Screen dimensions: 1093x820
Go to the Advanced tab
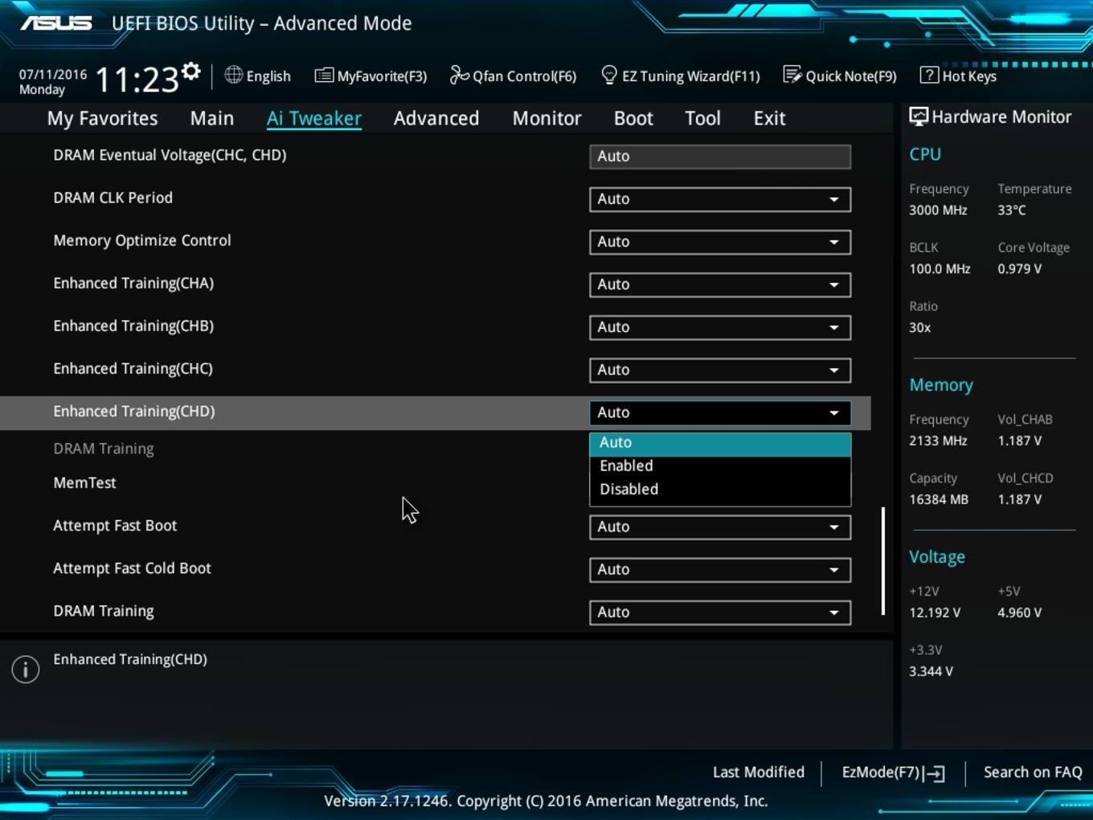point(436,118)
